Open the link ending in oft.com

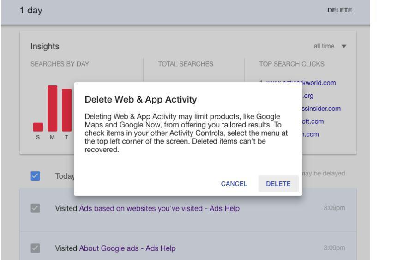[313, 121]
